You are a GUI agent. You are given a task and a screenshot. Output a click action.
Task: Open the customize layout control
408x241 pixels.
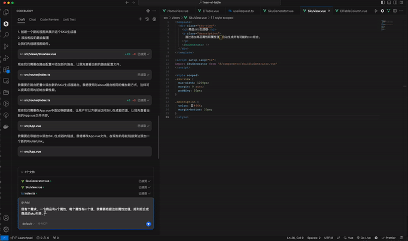click(401, 2)
